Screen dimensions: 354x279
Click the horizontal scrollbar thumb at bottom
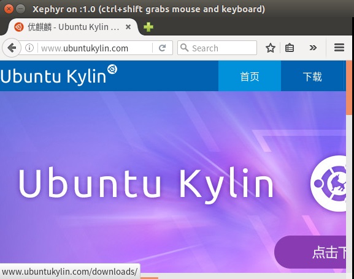149,278
